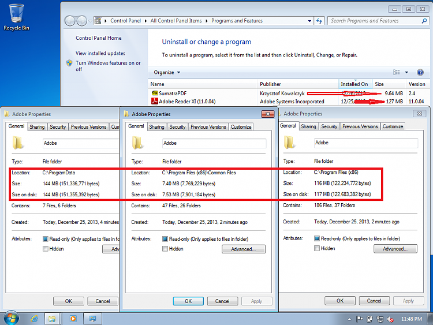The height and width of the screenshot is (325, 433).
Task: Open Turn Windows features on or off
Action: (x=108, y=66)
